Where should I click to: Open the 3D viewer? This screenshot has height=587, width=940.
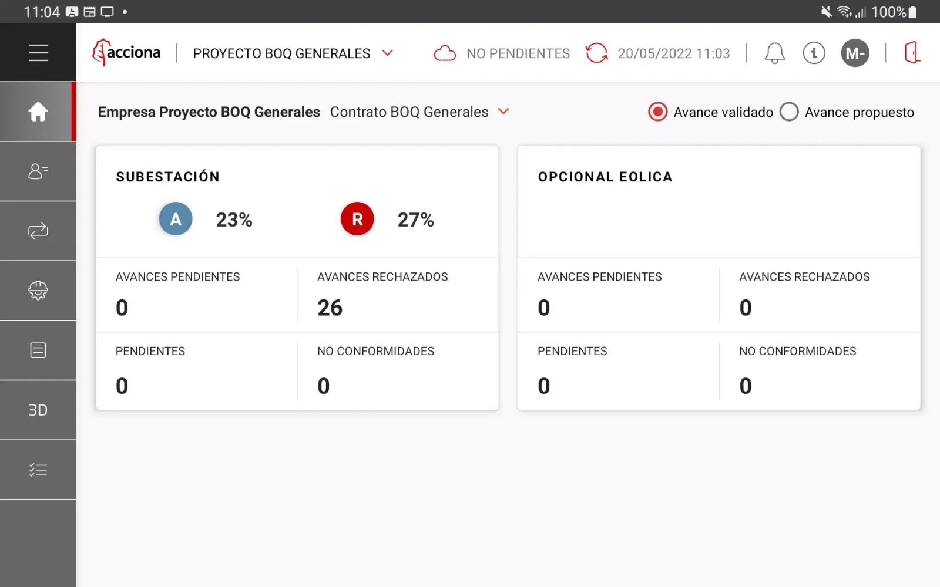pos(38,410)
